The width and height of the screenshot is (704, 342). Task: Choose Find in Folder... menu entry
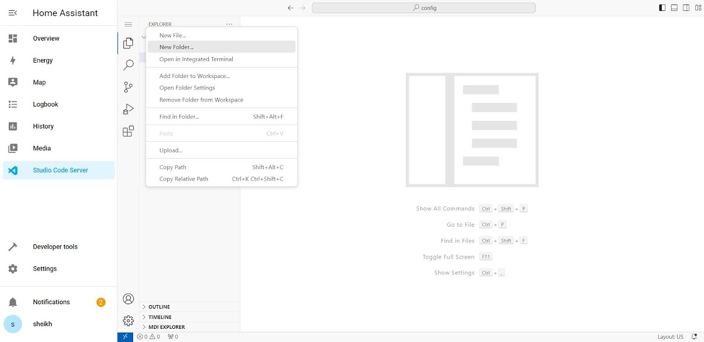[222, 116]
